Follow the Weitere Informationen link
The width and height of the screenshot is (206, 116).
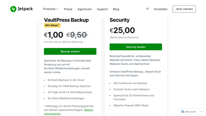pyautogui.click(x=52, y=114)
